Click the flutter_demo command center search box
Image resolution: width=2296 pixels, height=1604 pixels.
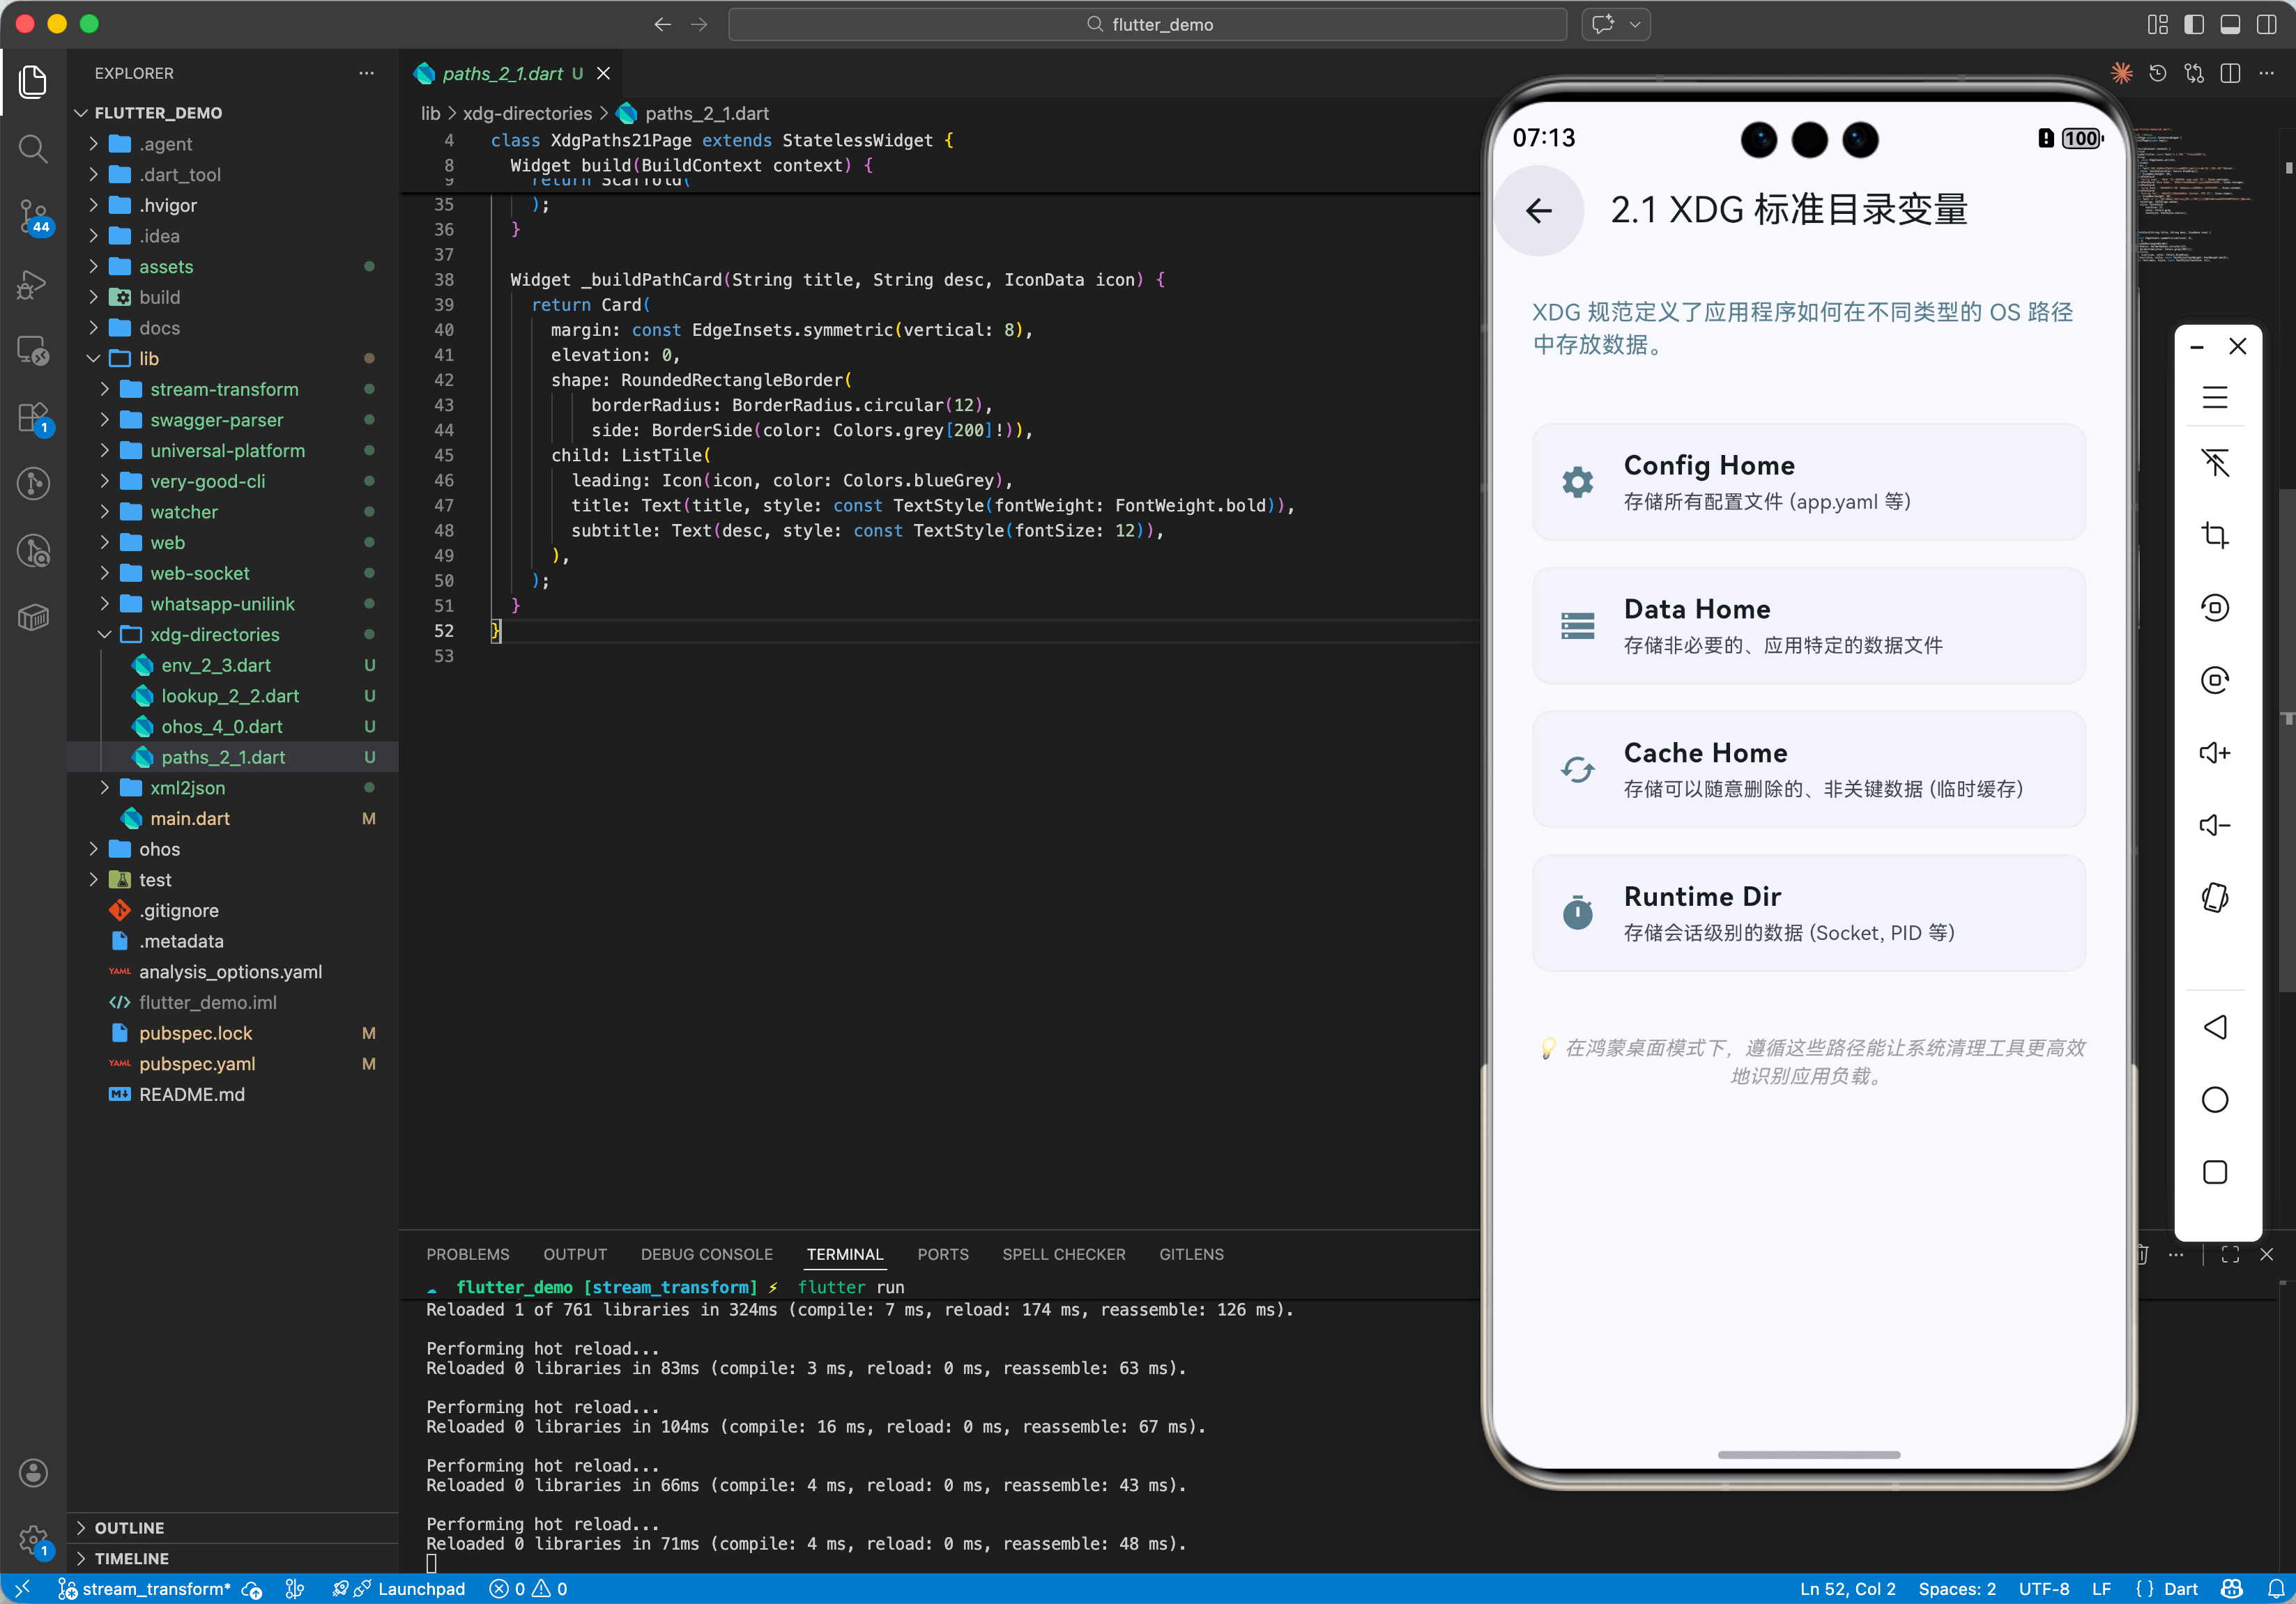[1147, 24]
